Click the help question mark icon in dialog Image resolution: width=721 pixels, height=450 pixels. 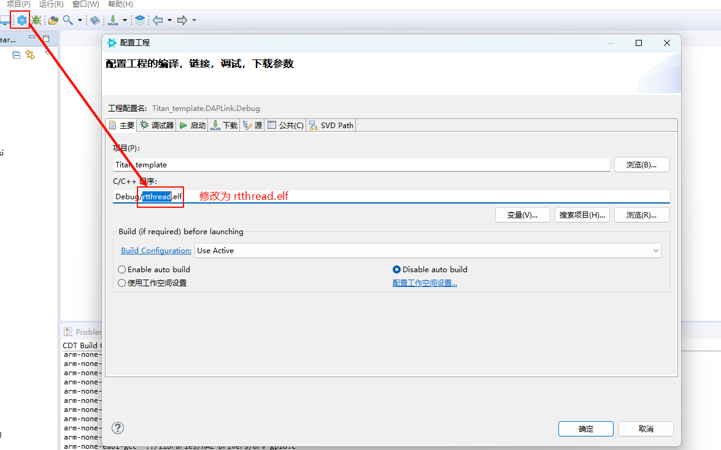[118, 428]
